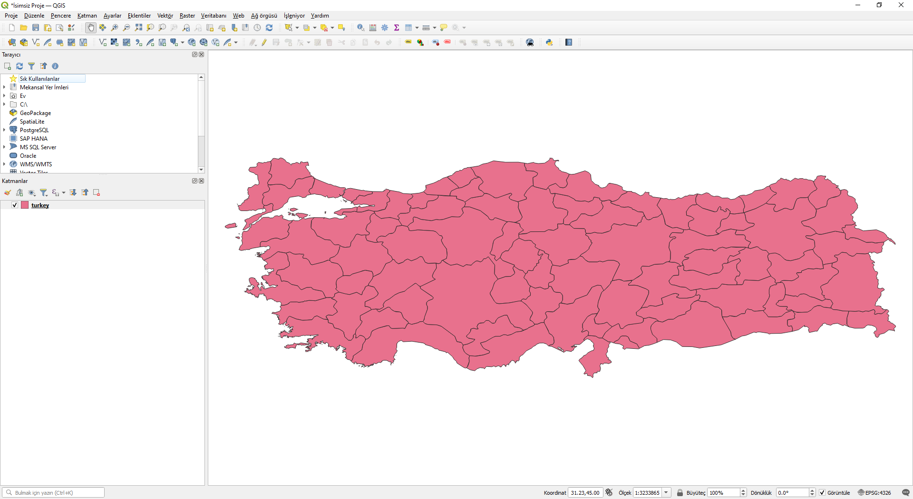Open the attribute table icon

[408, 28]
